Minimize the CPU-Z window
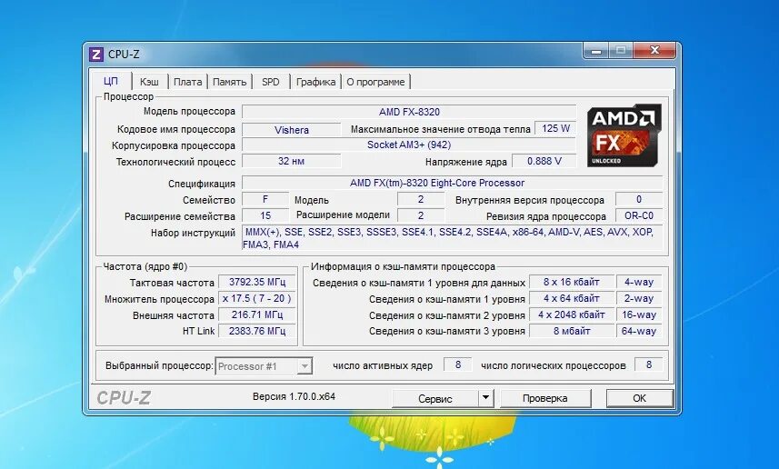This screenshot has height=469, width=779. (x=597, y=51)
